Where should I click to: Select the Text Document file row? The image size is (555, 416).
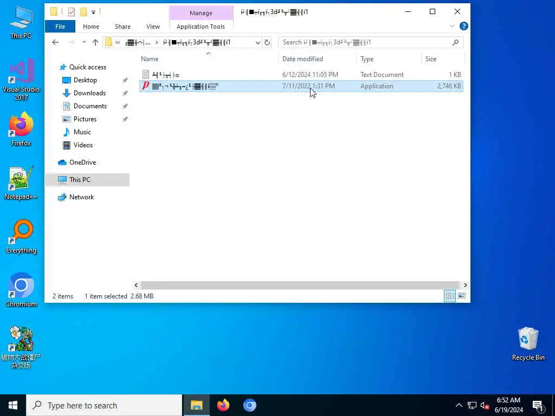tap(301, 75)
